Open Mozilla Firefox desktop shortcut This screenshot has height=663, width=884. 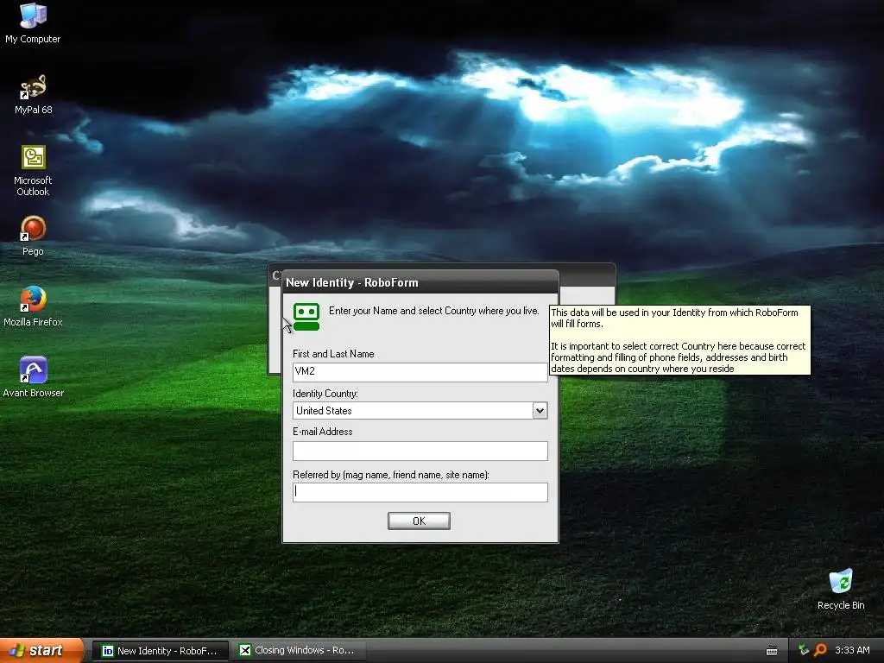pyautogui.click(x=33, y=306)
